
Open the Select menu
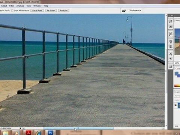coord(4,6)
